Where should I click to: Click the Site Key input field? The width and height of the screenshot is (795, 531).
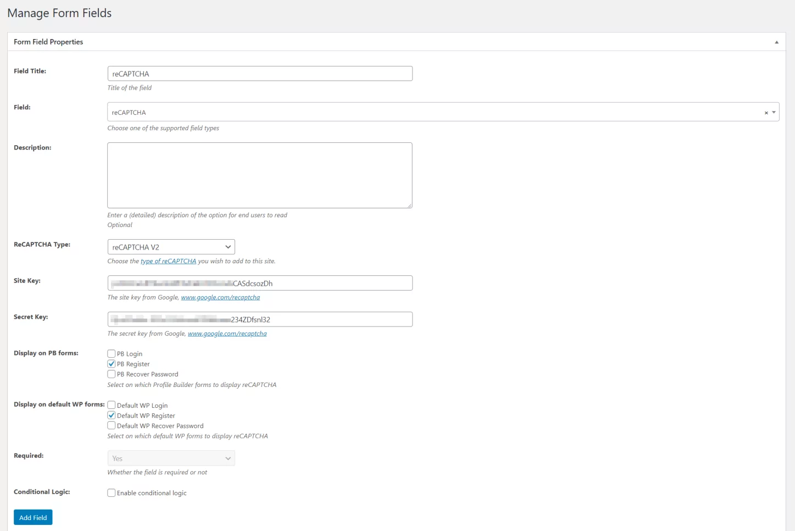click(260, 283)
